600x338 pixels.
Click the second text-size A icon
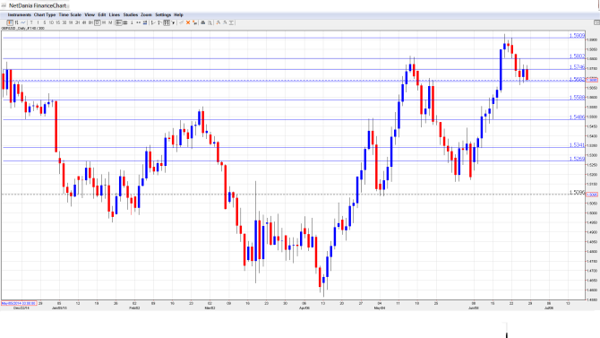225,23
